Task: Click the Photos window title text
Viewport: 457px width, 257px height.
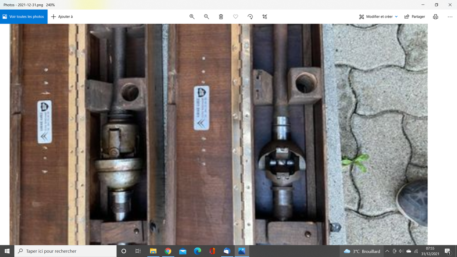Action: click(29, 5)
